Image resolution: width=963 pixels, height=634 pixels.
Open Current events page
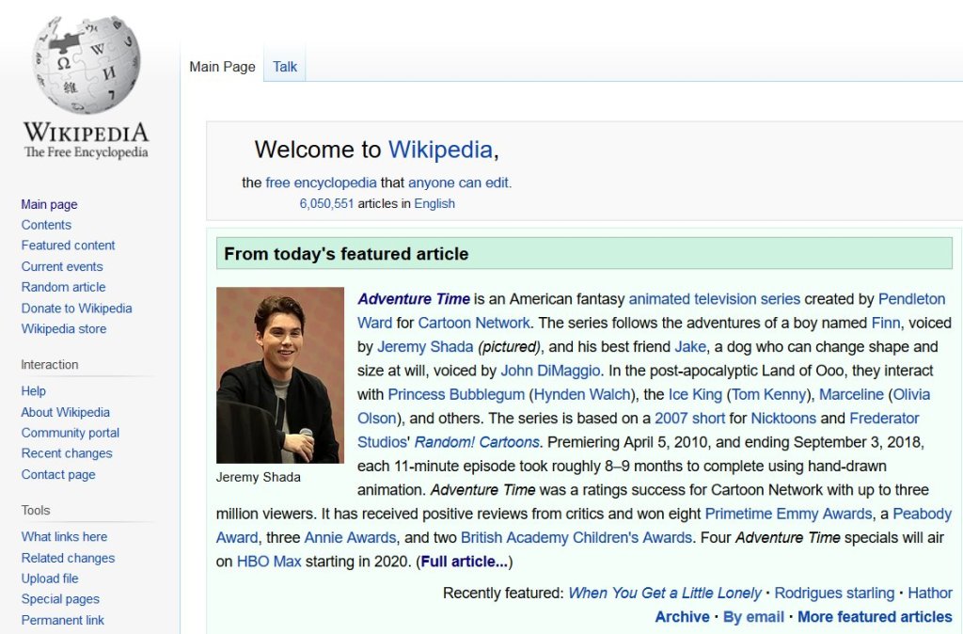[x=62, y=266]
